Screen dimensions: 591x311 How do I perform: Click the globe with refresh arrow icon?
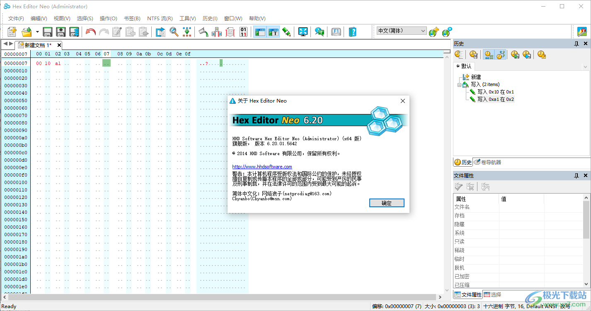pyautogui.click(x=447, y=32)
